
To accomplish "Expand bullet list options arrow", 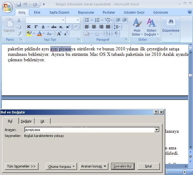I will pos(92,20).
